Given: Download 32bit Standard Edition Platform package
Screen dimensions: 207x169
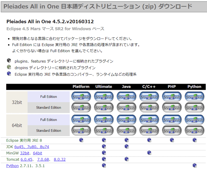Looking at the screenshot, I should click(x=81, y=107).
